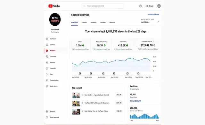Select the Subscribers metric card

pos(123,46)
